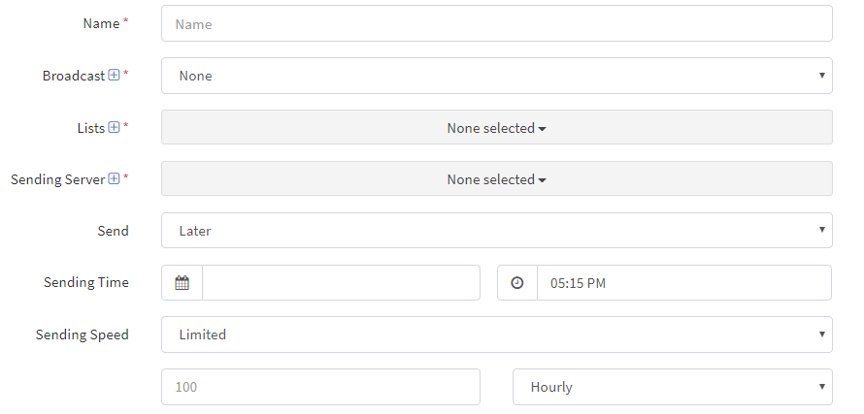Click the arrow on the Hourly dropdown
Viewport: 864px width, 414px height.
pos(821,387)
